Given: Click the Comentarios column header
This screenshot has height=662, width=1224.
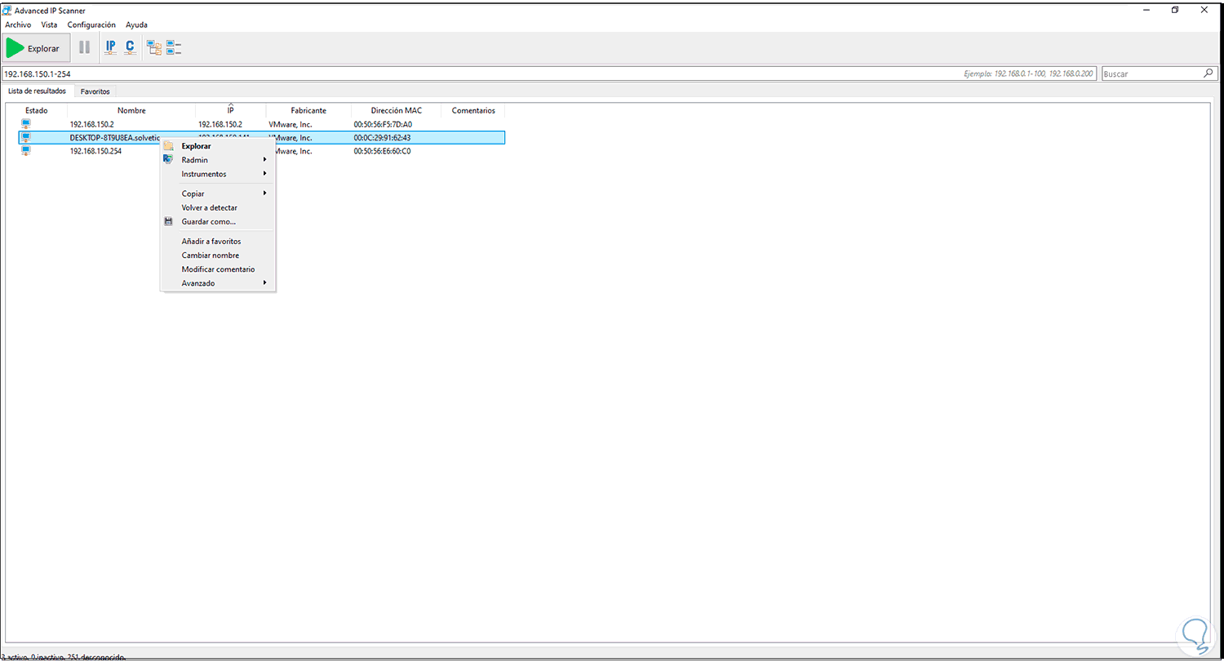Looking at the screenshot, I should 473,110.
